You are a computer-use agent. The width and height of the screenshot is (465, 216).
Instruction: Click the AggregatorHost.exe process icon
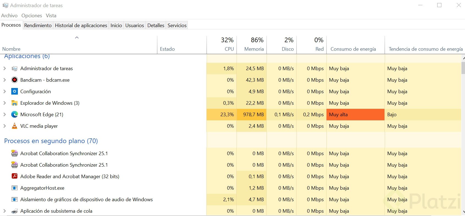coord(15,188)
